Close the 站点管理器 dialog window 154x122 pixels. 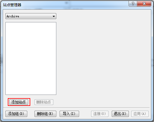click(144, 4)
